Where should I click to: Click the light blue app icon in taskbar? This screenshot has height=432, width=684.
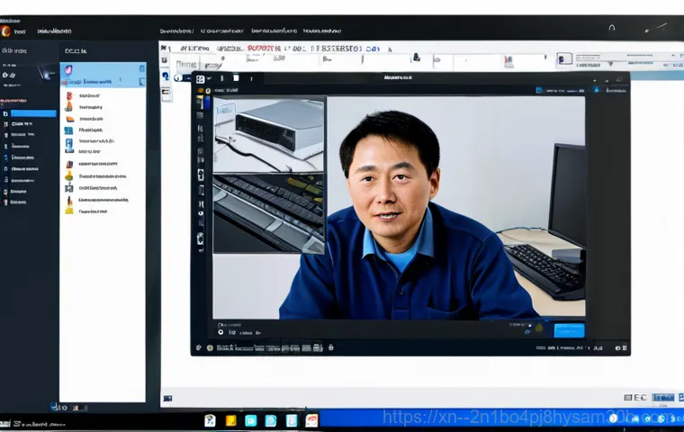coord(251,420)
